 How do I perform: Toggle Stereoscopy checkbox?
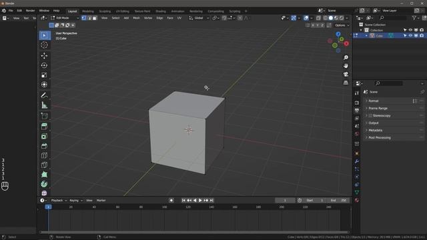coord(370,115)
